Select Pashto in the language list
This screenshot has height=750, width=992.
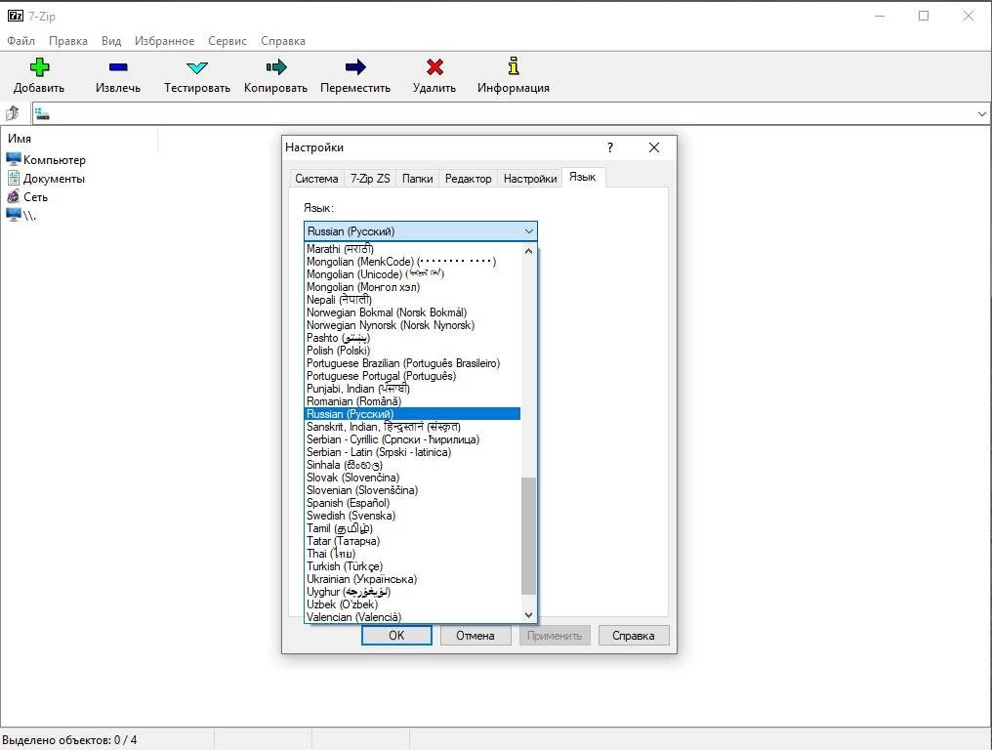412,337
